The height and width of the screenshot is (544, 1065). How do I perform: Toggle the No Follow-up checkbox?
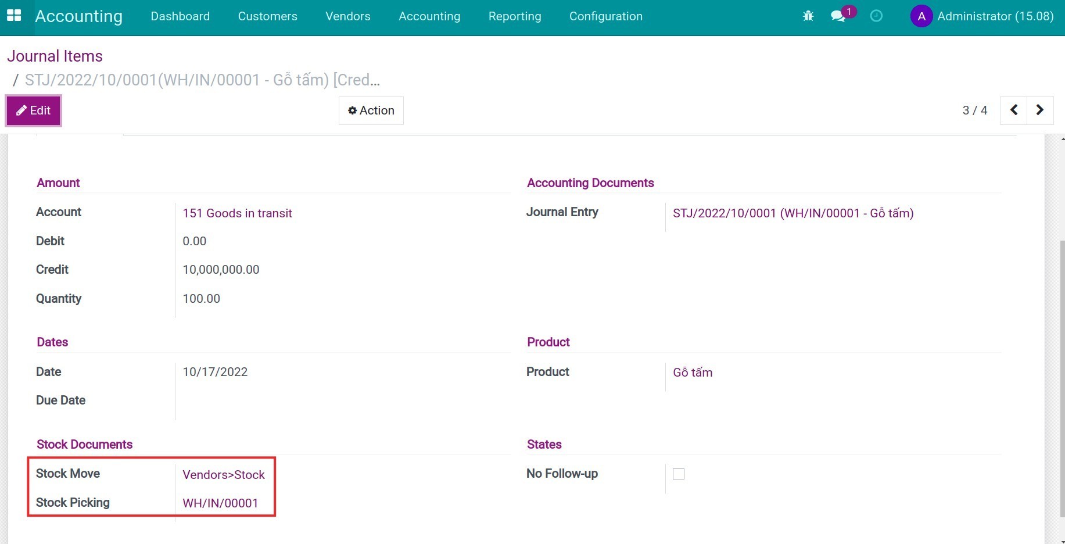tap(678, 474)
